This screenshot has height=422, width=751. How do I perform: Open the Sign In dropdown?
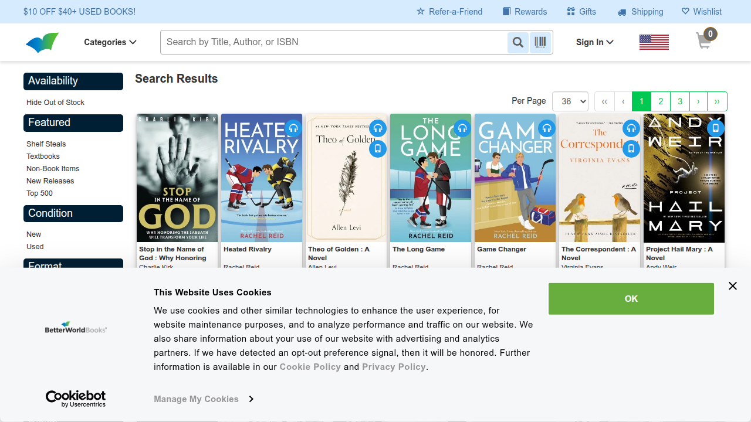594,42
